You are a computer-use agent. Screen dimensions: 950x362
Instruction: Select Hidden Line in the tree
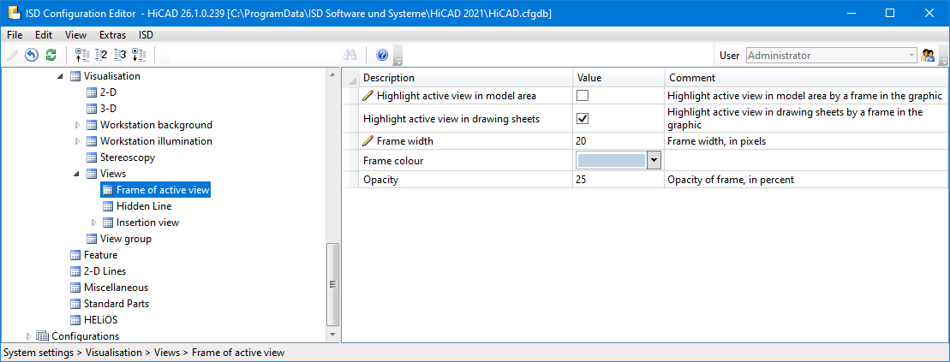coord(143,206)
